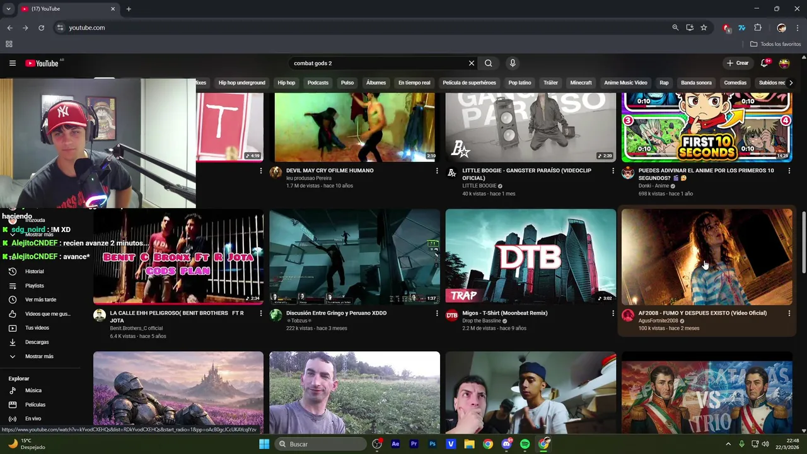Open options for PUEDES ADIVINAR EL ANIME video
807x454 pixels.
(x=789, y=171)
